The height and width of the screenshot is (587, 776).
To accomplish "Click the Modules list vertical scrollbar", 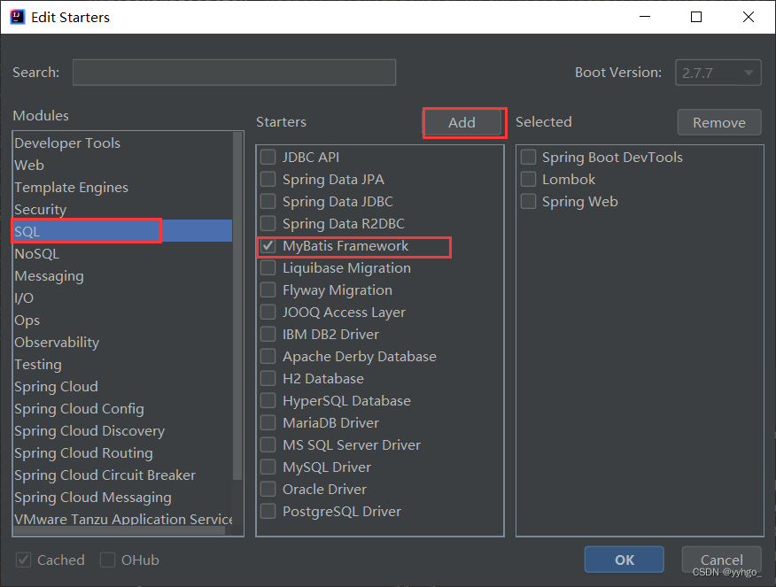I will 237,305.
